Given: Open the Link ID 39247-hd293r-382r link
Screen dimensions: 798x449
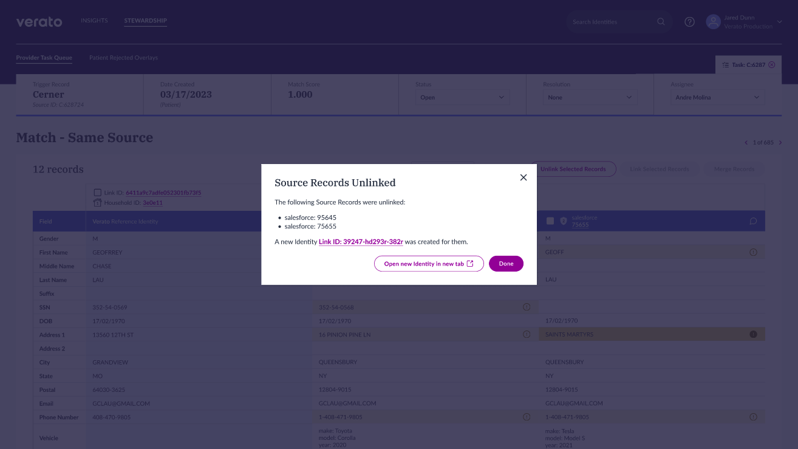Looking at the screenshot, I should [x=361, y=242].
